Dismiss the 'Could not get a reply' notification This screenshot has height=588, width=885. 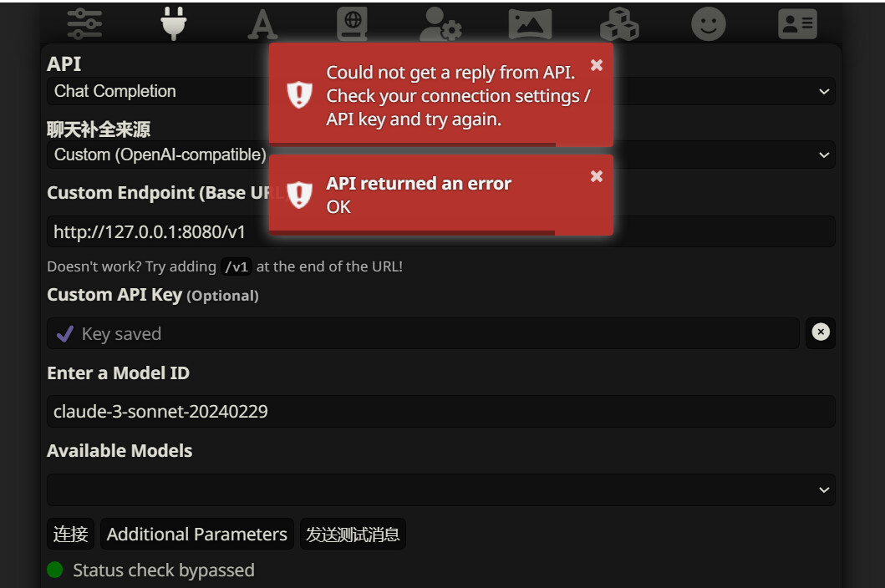point(596,65)
